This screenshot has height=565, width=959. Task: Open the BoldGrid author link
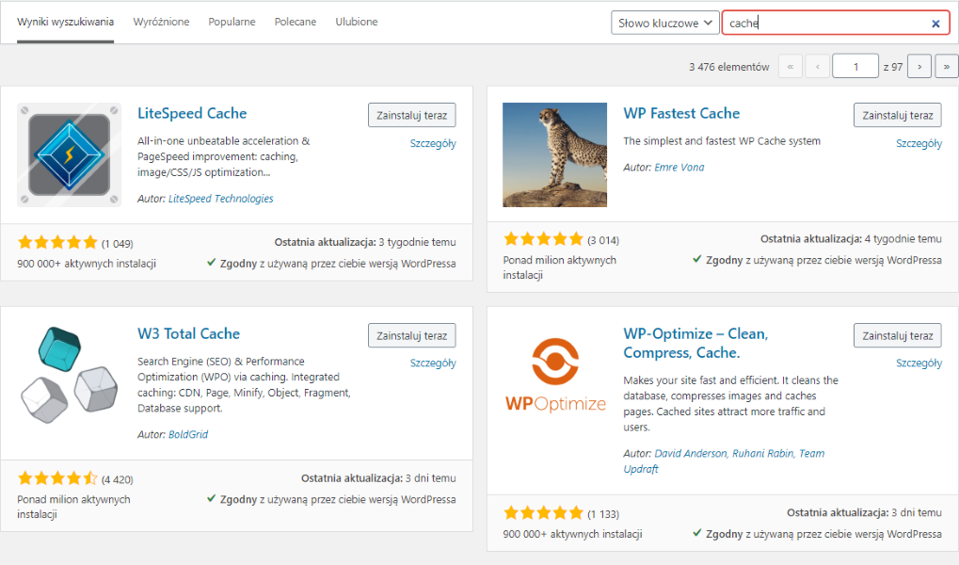click(188, 435)
